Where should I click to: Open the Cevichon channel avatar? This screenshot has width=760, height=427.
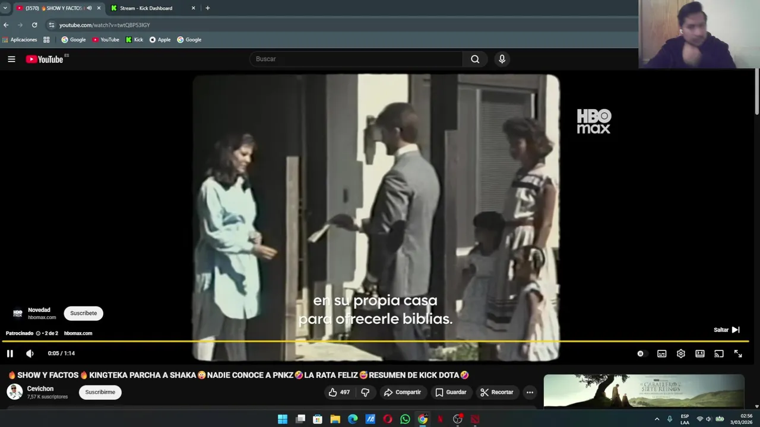tap(14, 392)
